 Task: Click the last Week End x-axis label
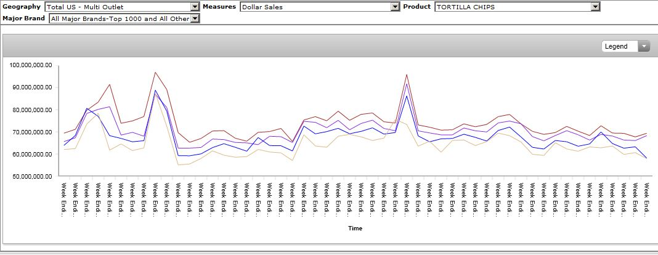point(647,198)
